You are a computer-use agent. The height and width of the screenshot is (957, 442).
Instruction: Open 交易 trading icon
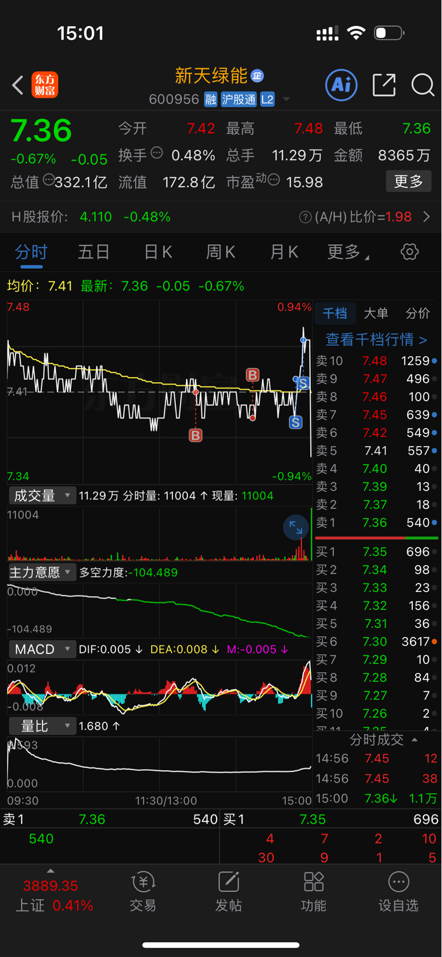(143, 891)
